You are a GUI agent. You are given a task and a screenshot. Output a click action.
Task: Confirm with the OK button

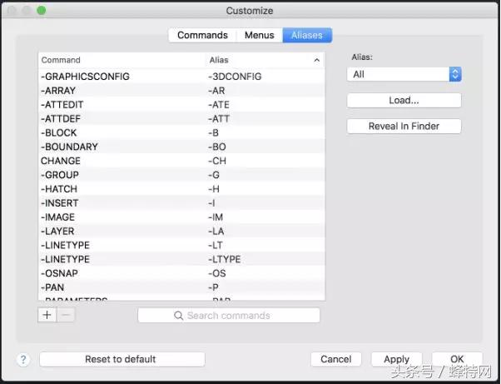pyautogui.click(x=457, y=359)
